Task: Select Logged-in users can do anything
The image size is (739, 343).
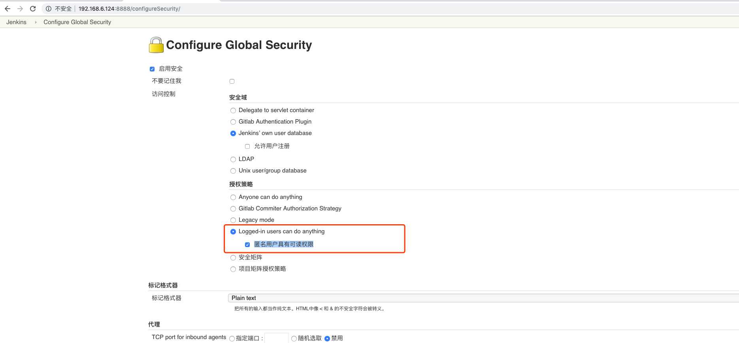Action: (233, 232)
